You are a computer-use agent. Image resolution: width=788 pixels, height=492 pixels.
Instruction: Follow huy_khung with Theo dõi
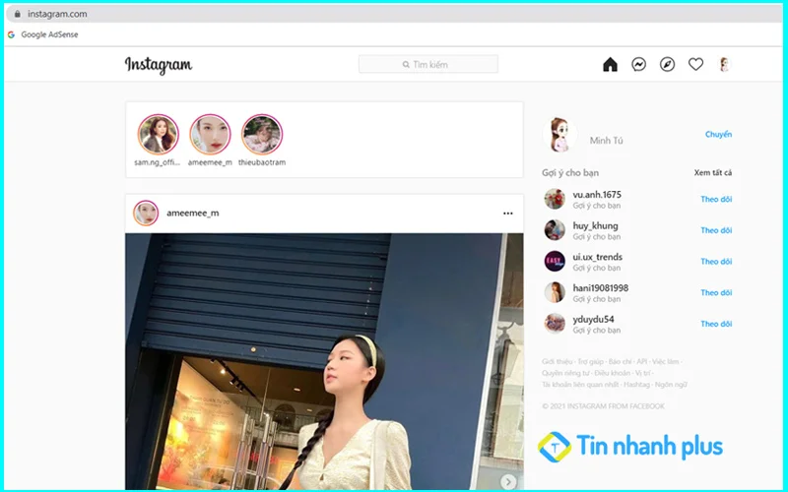716,230
